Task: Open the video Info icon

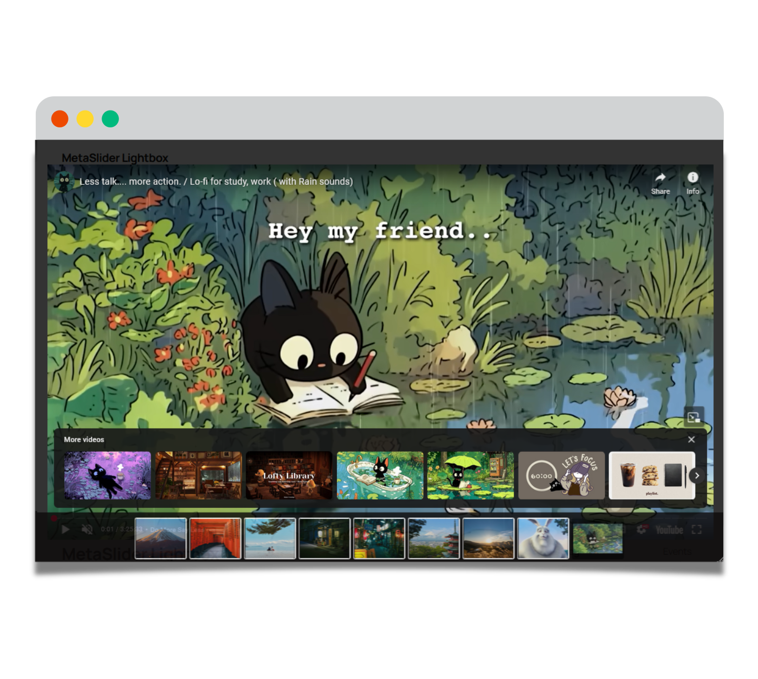Action: click(x=693, y=178)
